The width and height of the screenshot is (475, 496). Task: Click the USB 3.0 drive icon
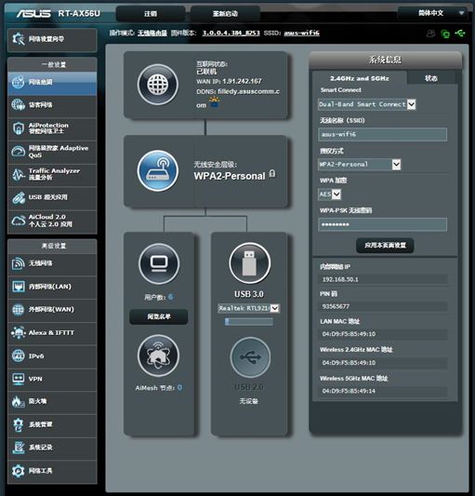[x=250, y=262]
